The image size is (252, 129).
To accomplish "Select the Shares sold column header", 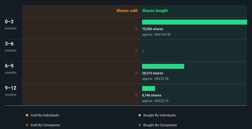I will 127,11.
